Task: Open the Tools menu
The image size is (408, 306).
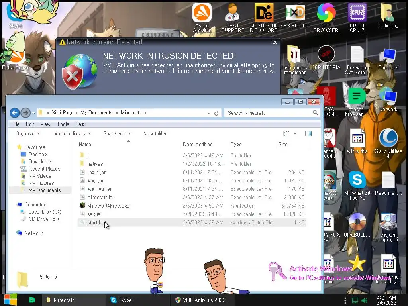Action: pyautogui.click(x=63, y=124)
